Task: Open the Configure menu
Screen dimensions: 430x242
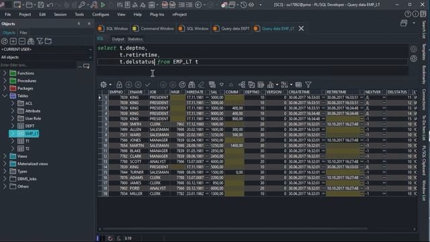Action: [100, 14]
